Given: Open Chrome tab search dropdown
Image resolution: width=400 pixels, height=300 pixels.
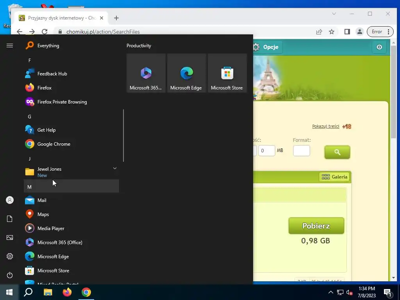Looking at the screenshot, I should pyautogui.click(x=334, y=14).
